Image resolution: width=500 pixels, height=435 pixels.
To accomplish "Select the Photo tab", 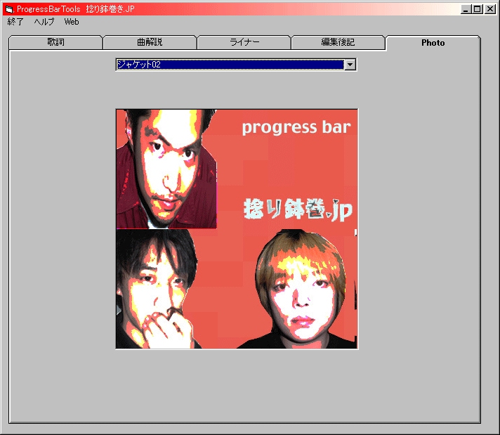I will (433, 43).
